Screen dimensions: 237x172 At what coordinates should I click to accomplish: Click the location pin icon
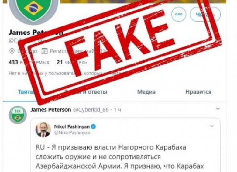12,51
